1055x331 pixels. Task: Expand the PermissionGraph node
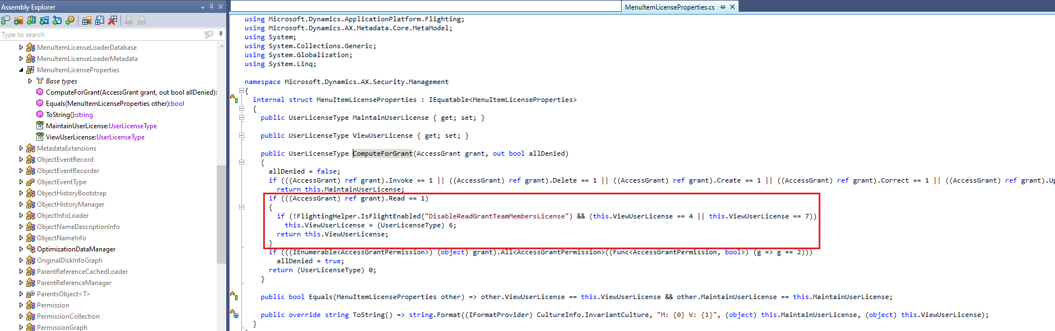pyautogui.click(x=21, y=328)
